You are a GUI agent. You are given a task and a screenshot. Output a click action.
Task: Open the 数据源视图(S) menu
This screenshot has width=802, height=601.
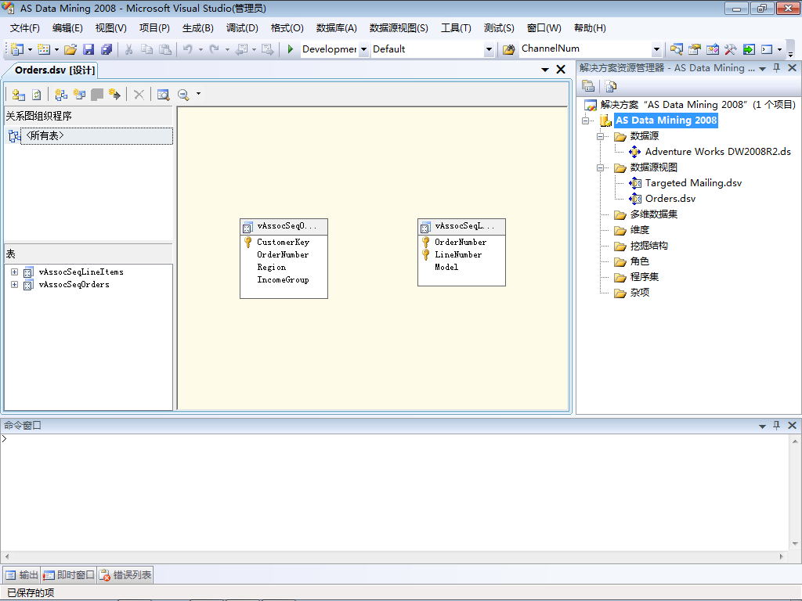[x=399, y=28]
